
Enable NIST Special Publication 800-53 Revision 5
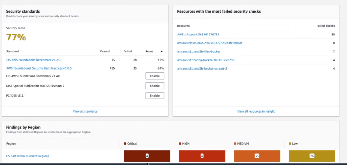155,86
